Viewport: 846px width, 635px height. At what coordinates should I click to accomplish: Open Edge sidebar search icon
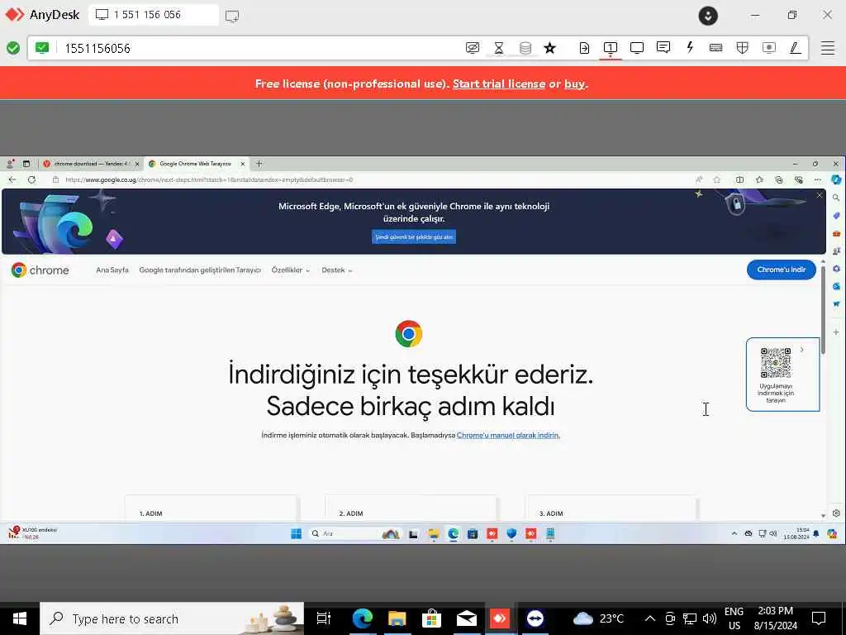pos(836,198)
